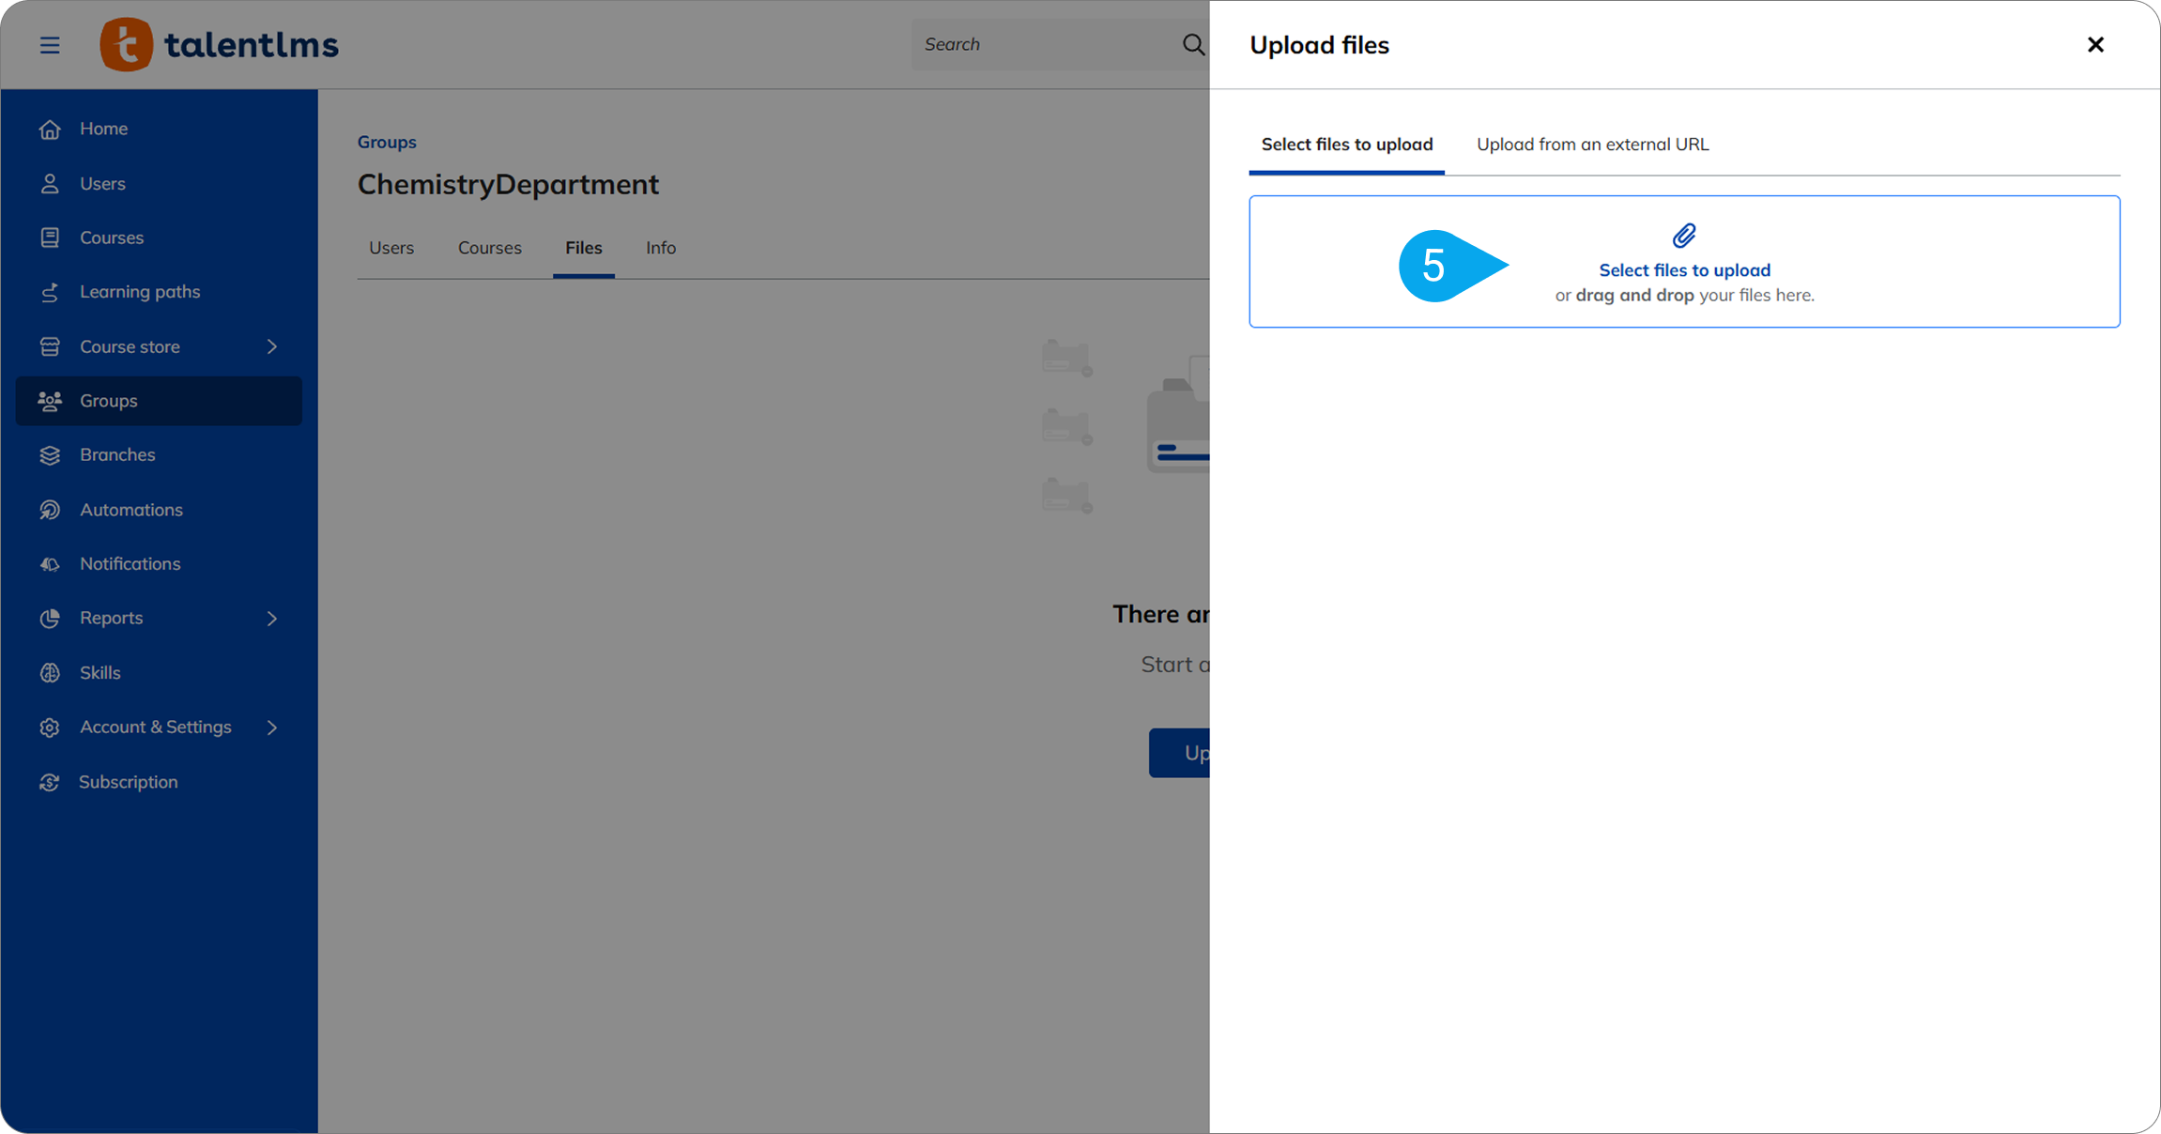Go to Groups breadcrumb link
This screenshot has height=1134, width=2161.
tap(387, 142)
